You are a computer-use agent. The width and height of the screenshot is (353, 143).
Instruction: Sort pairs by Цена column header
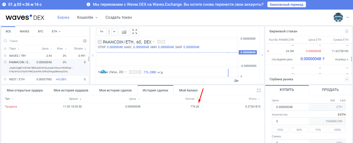click(47, 48)
